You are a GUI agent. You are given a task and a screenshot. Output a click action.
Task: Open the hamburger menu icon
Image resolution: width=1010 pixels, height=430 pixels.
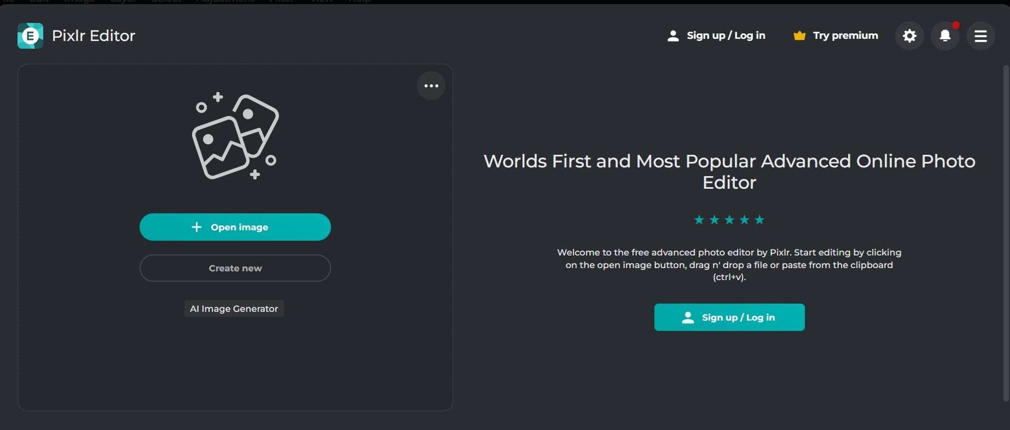point(980,36)
